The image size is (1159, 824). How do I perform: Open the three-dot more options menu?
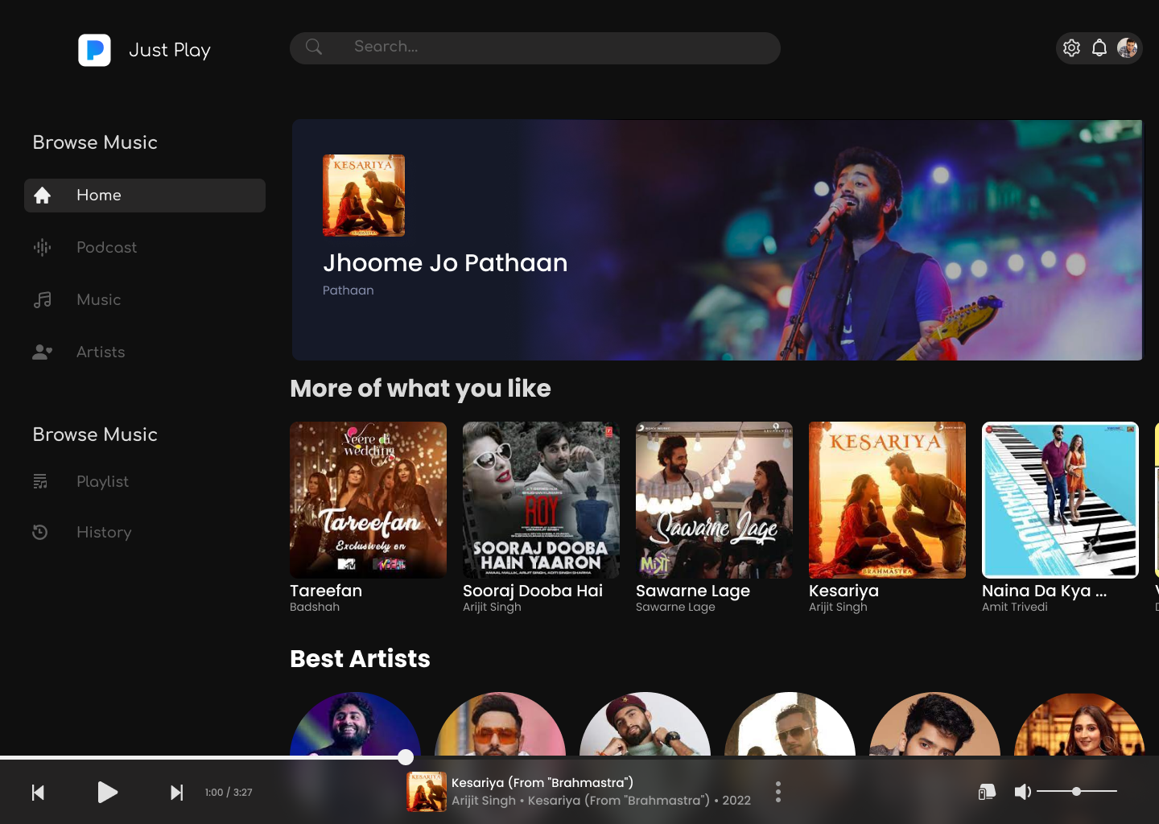777,792
